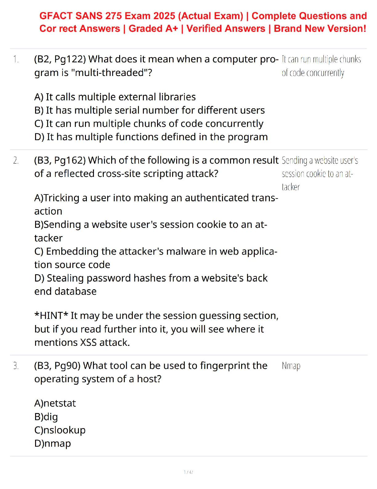Click the page number indicator at bottom
377x489 pixels.
188,472
